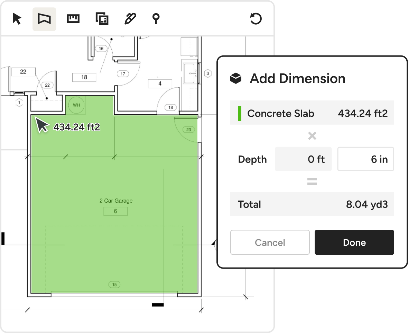Click the undo arrow icon
Screen dimensions: 408x333
tap(256, 19)
